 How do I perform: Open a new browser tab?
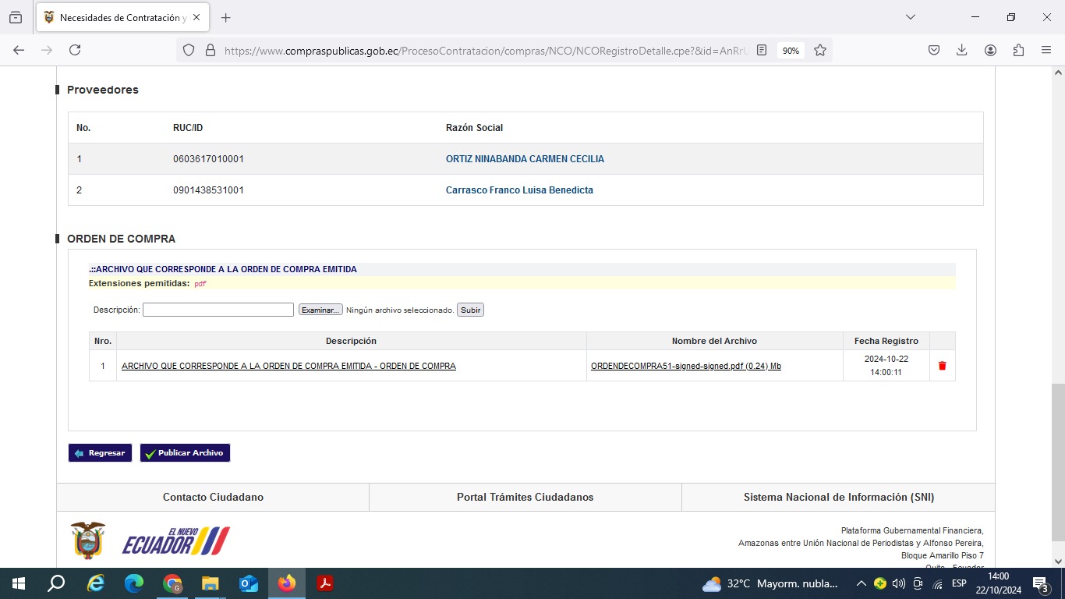coord(225,17)
